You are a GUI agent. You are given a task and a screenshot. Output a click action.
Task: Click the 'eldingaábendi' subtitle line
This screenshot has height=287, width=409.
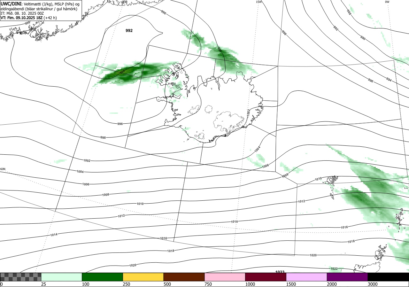39,9
